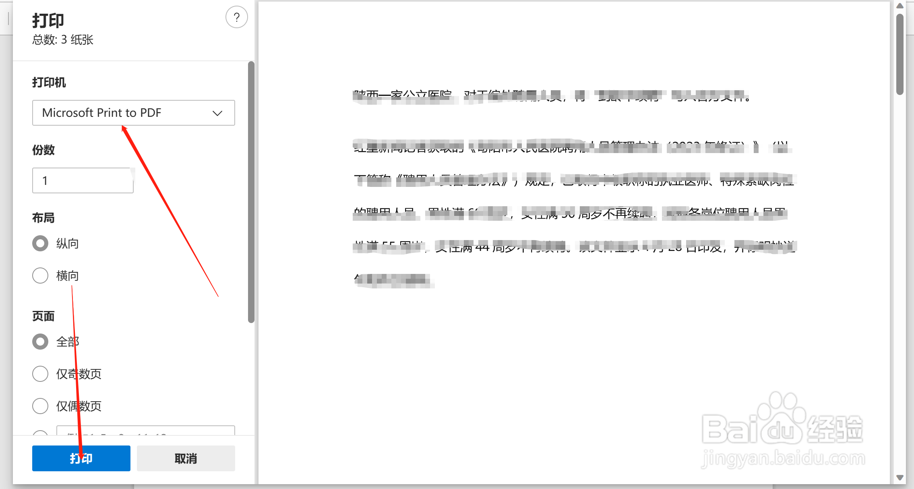This screenshot has width=914, height=489.
Task: Click the 份数 copies input box
Action: (x=83, y=180)
